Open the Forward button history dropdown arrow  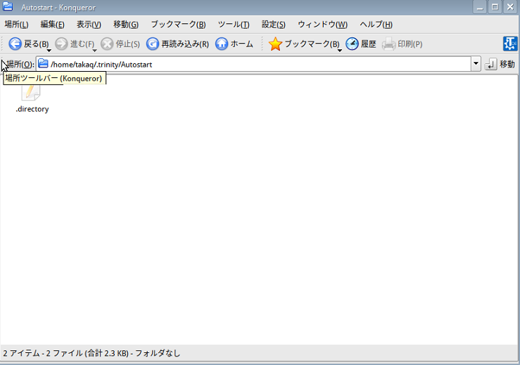[x=94, y=51]
